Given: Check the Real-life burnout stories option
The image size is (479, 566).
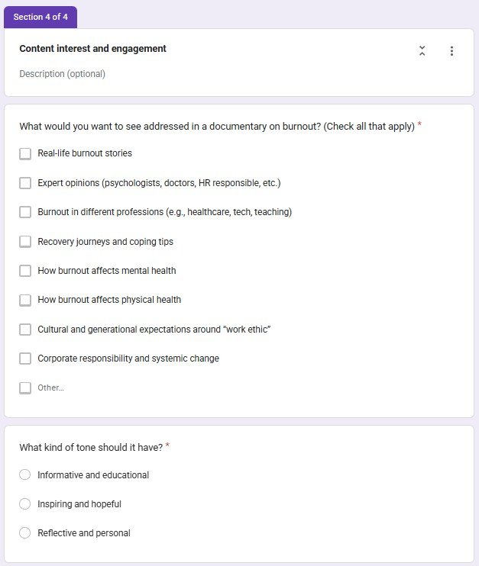Looking at the screenshot, I should (x=25, y=154).
